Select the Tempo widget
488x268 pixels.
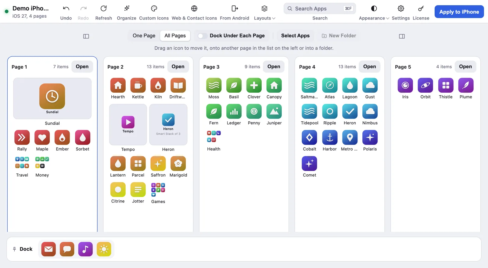[128, 124]
